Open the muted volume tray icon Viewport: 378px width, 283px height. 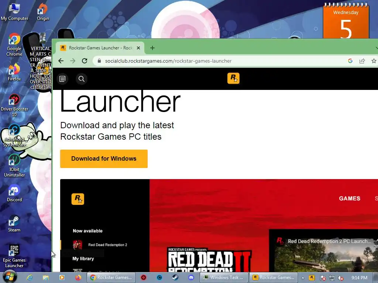(x=341, y=278)
